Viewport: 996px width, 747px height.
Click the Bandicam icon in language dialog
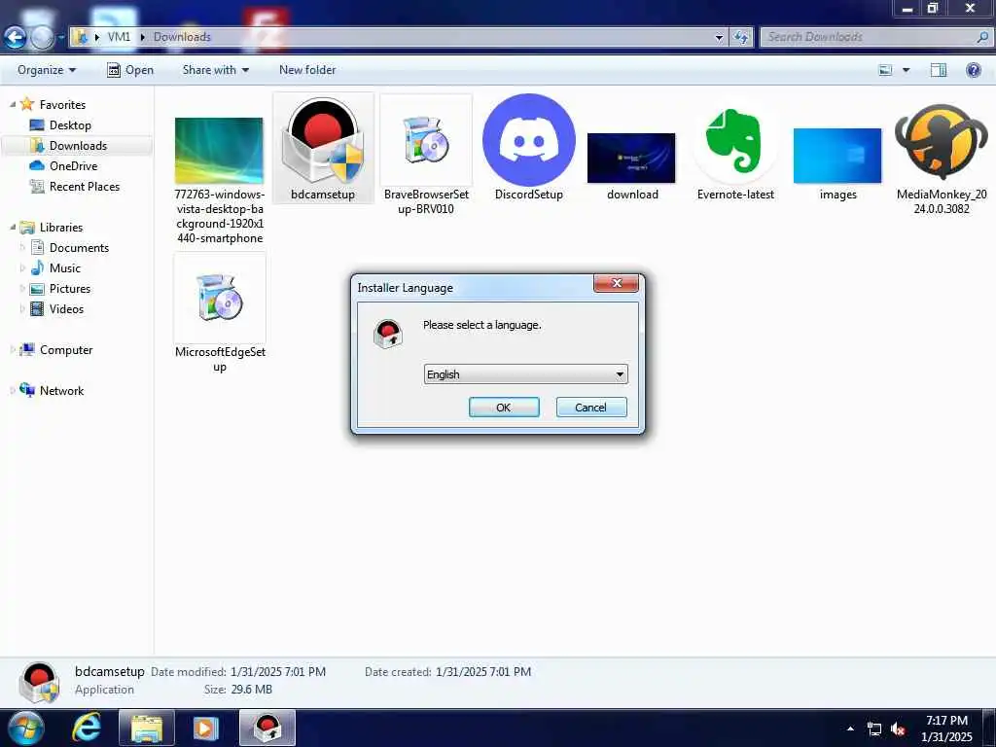coord(388,335)
